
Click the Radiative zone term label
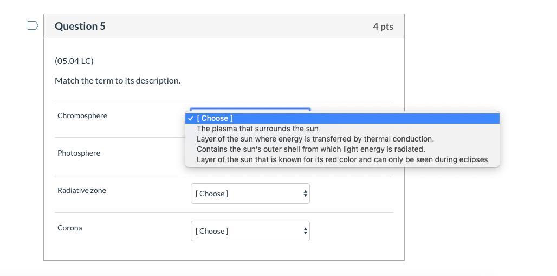click(x=82, y=190)
